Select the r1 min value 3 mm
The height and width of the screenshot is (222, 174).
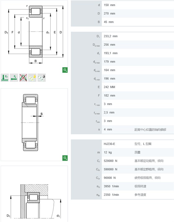pos(108,104)
